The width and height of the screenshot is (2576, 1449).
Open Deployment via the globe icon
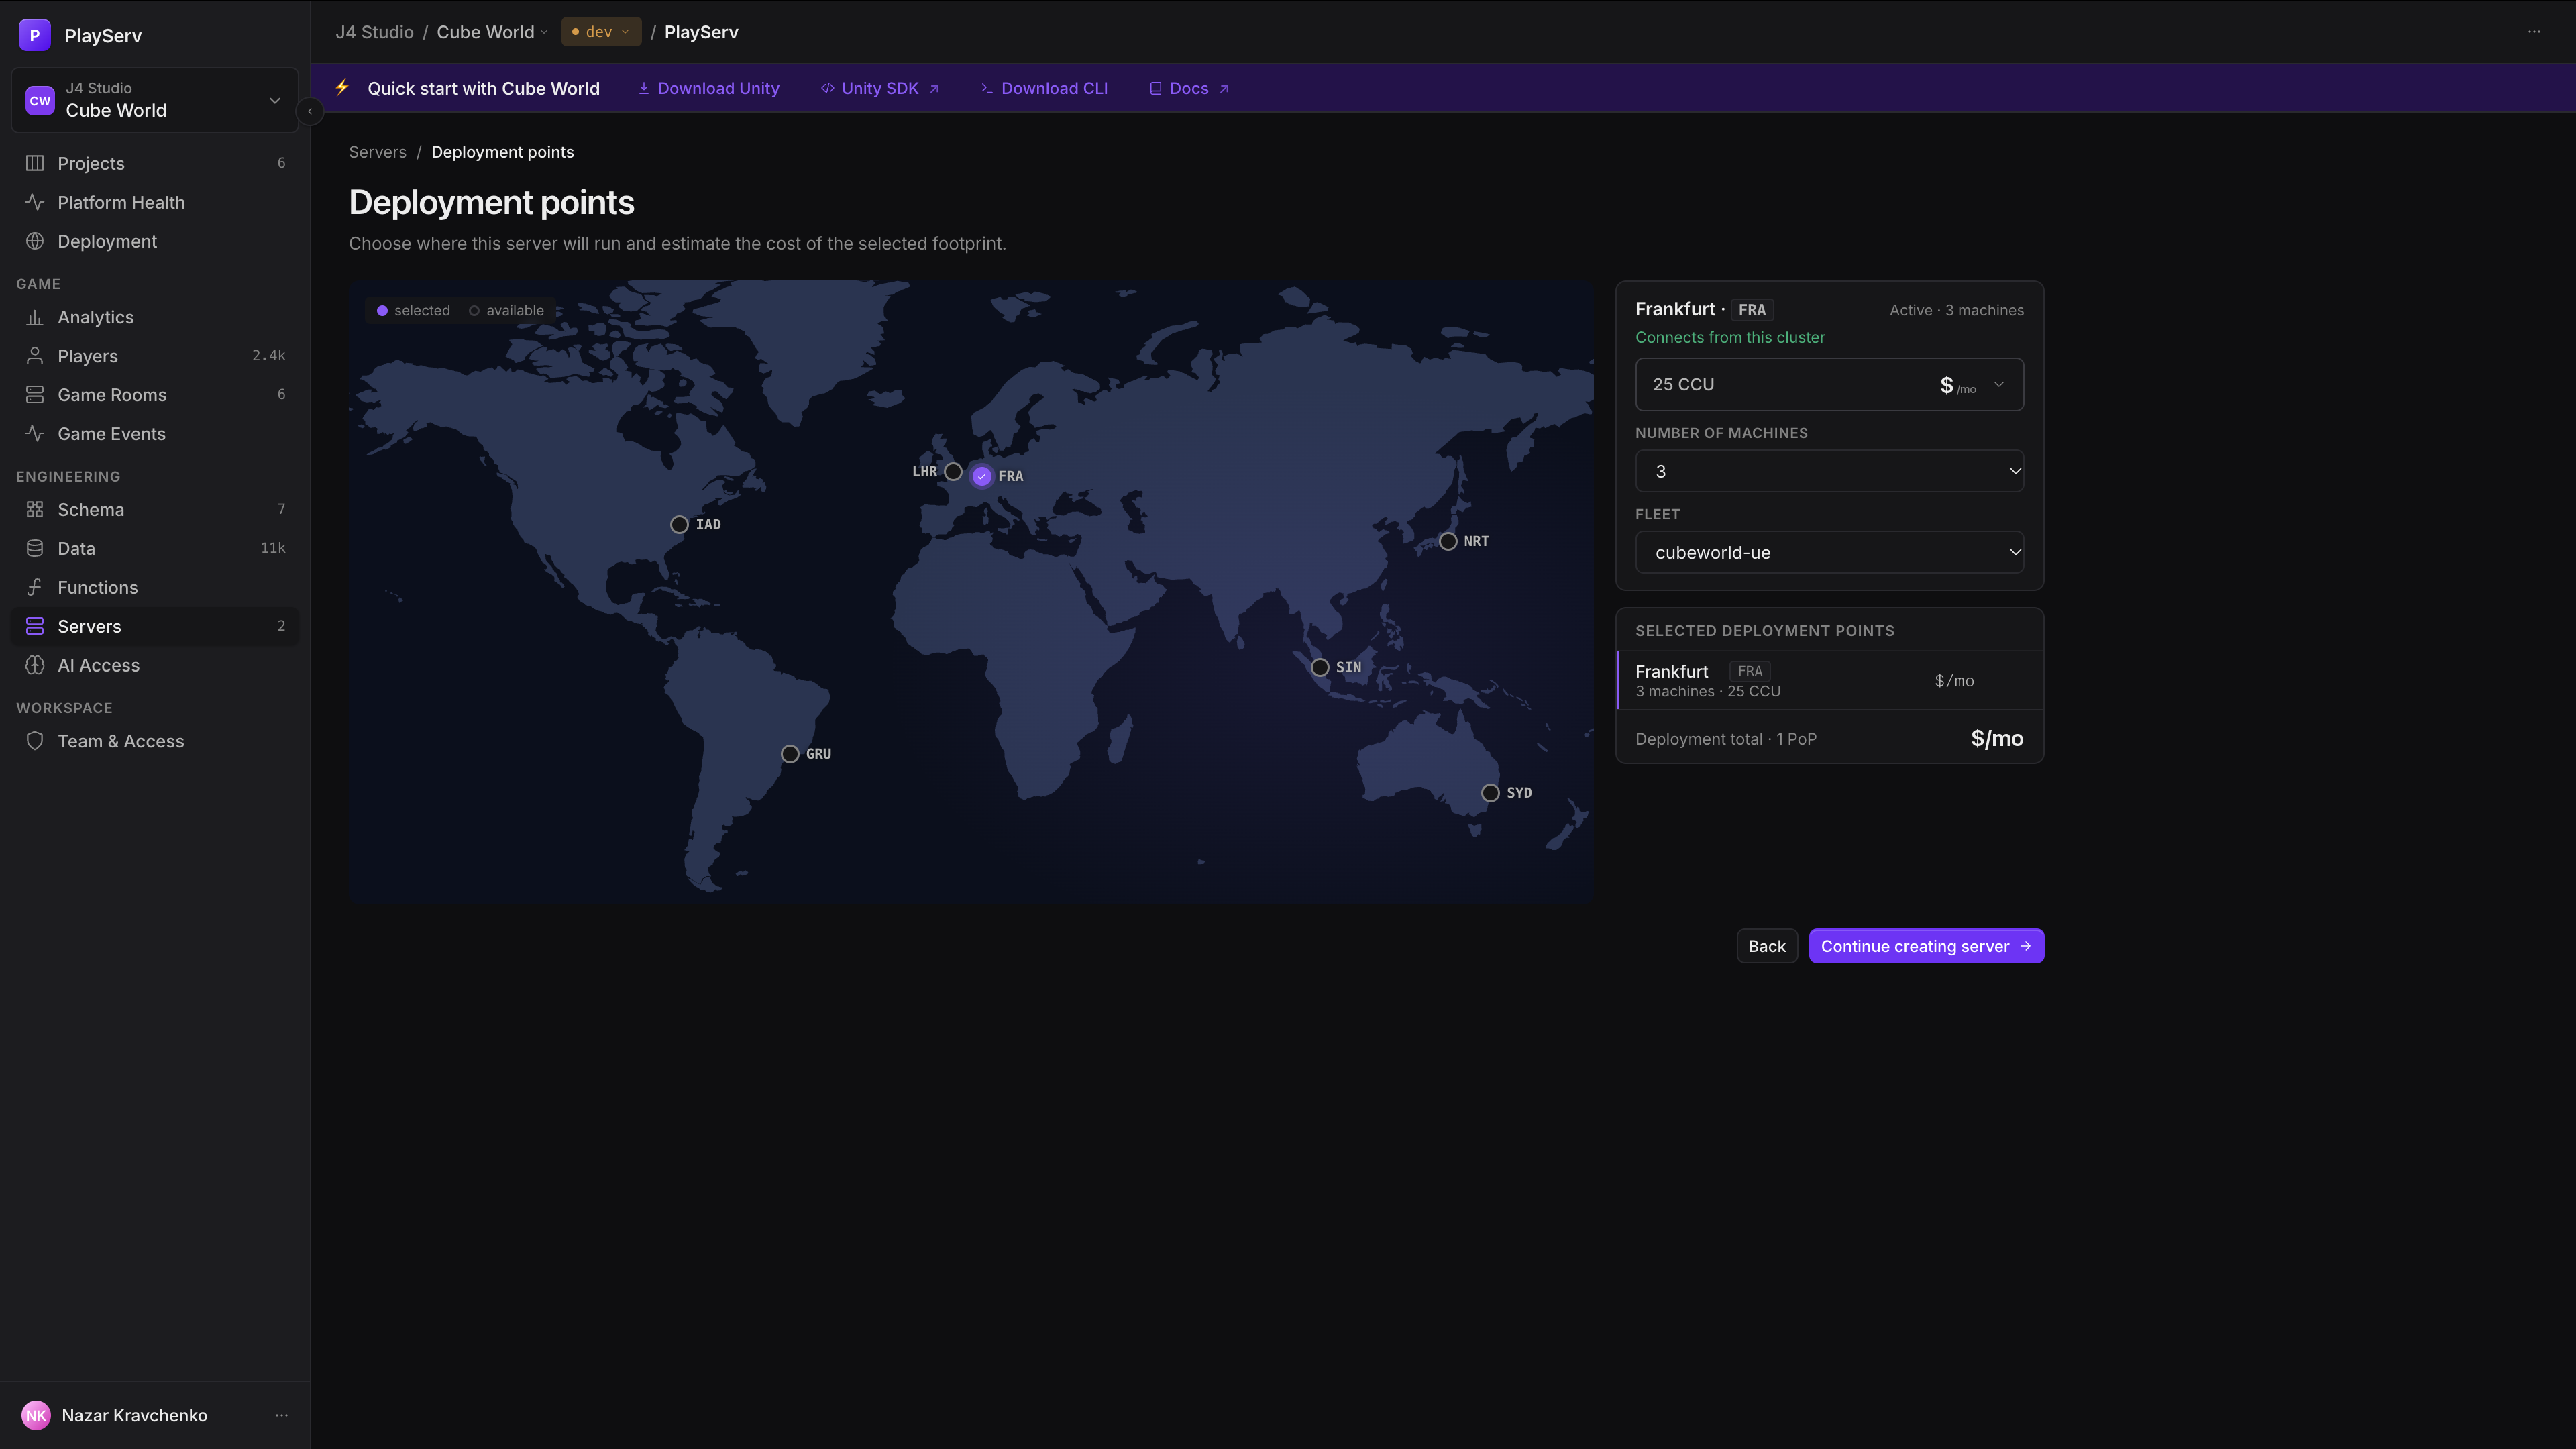click(x=35, y=241)
